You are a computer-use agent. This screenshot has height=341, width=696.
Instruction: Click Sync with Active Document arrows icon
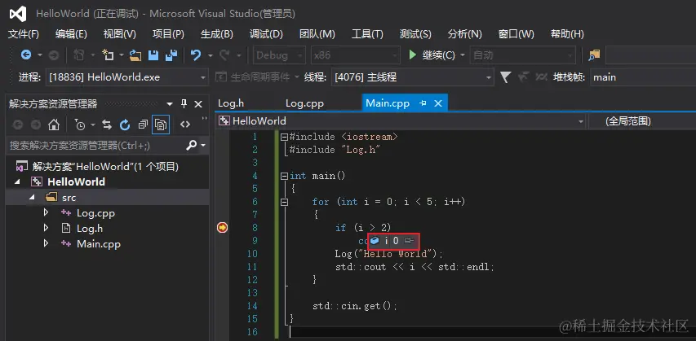pos(107,125)
